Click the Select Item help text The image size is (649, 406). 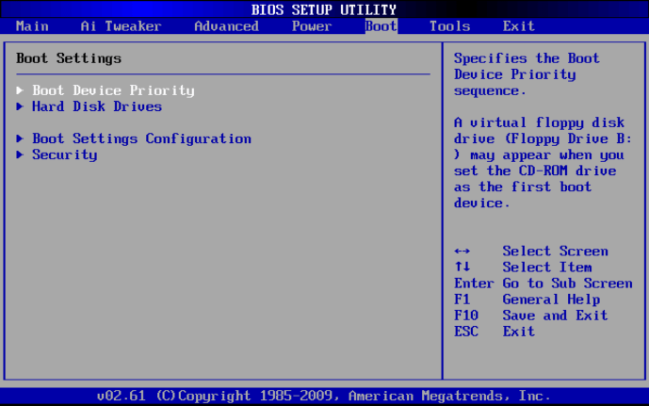[546, 268]
